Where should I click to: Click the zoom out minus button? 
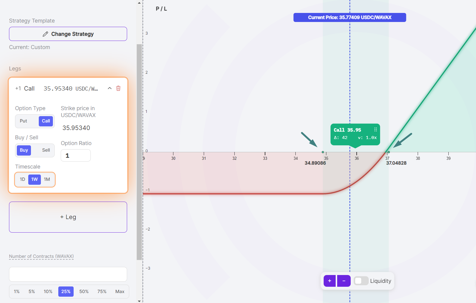coord(344,281)
